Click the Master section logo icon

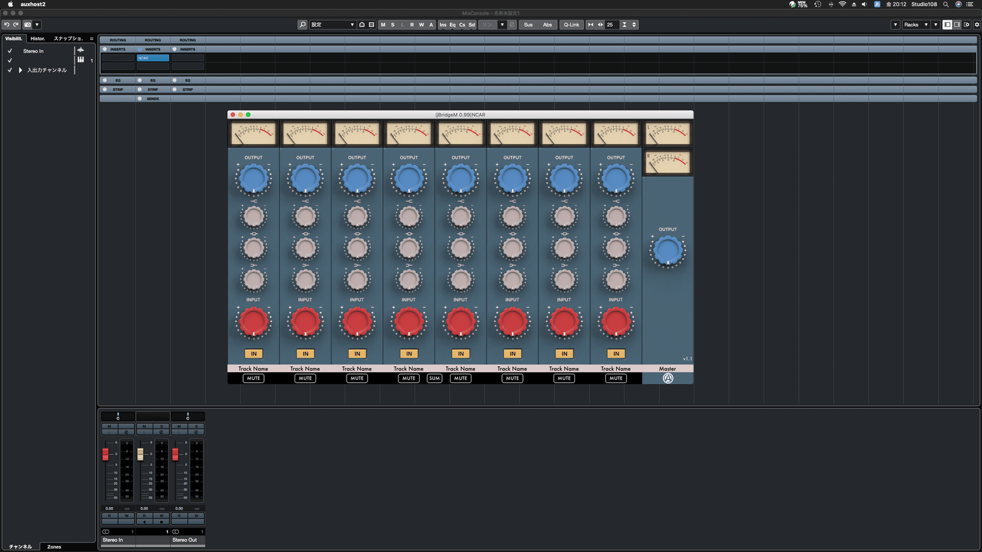point(668,378)
